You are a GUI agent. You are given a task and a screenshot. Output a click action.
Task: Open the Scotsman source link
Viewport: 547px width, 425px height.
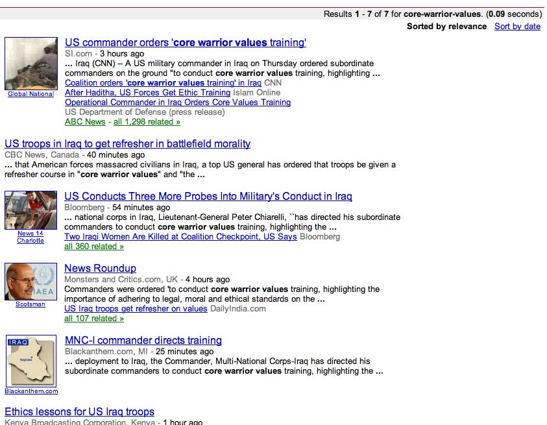pos(30,304)
